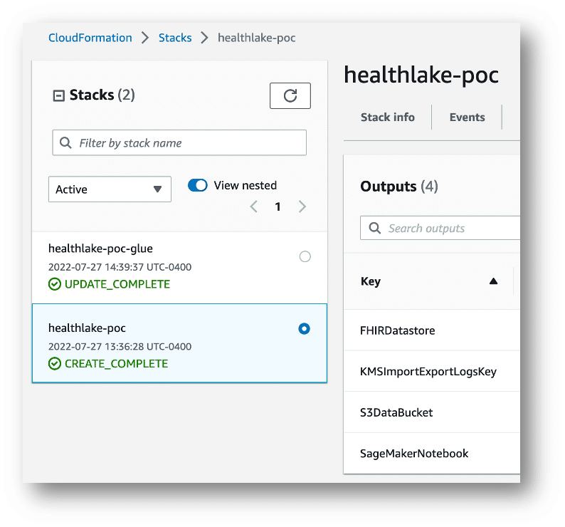Select the healthlake-poc-glue radio button

click(305, 256)
